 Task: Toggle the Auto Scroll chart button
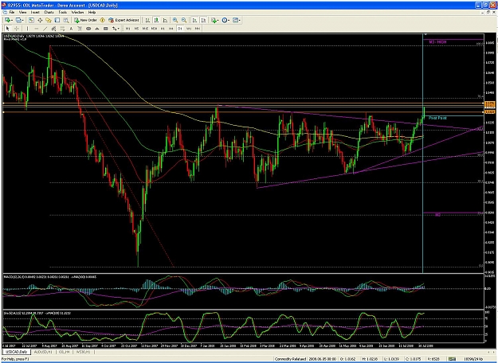[194, 20]
